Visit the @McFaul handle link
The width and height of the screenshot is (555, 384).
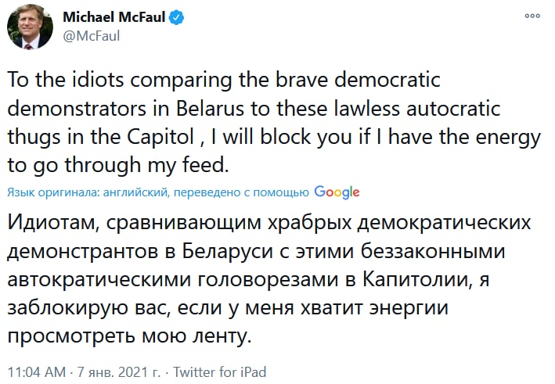pyautogui.click(x=92, y=36)
